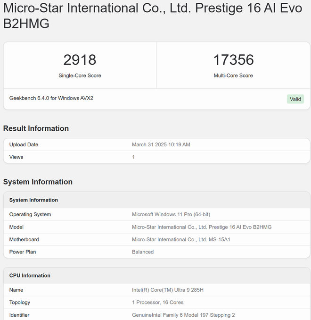Image resolution: width=311 pixels, height=320 pixels.
Task: Click the Operating System row label
Action: click(30, 214)
